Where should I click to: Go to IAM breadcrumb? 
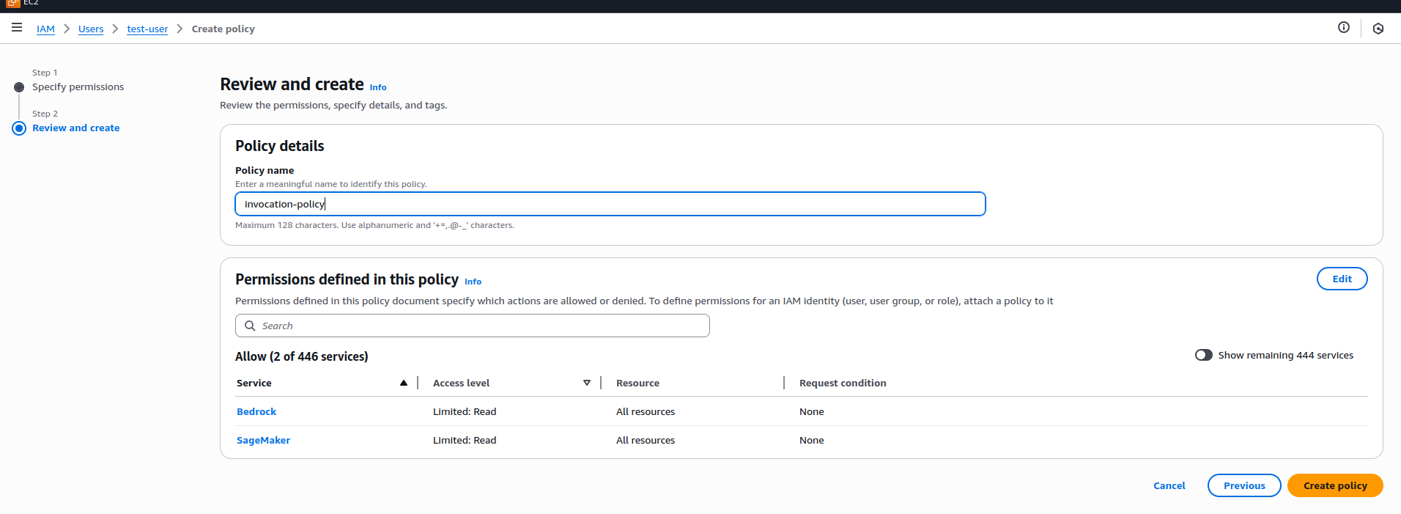[x=45, y=29]
